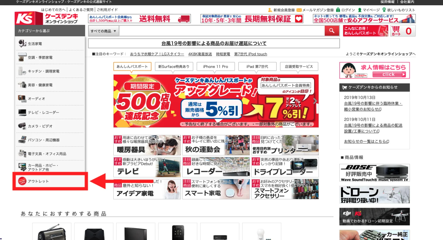The width and height of the screenshot is (443, 240).
Task: Open the October 13 typhoon closure notice
Action: click(x=373, y=106)
